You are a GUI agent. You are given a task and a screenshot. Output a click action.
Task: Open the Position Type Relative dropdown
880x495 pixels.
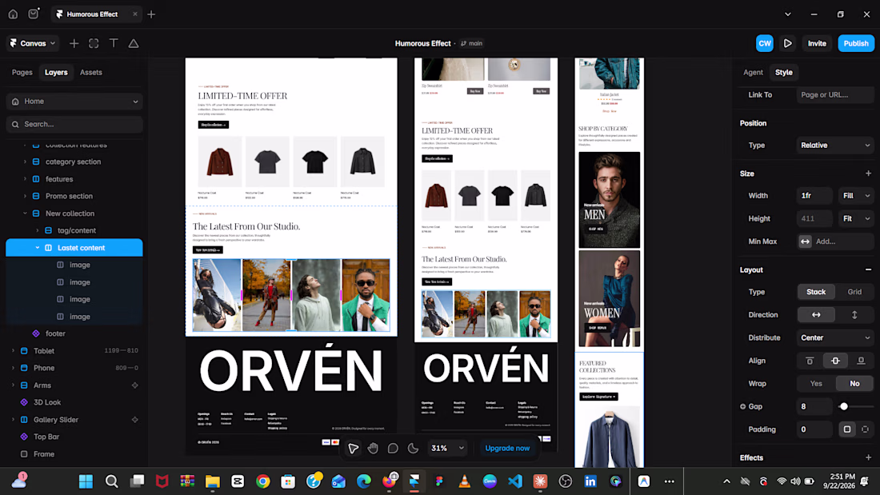coord(834,146)
